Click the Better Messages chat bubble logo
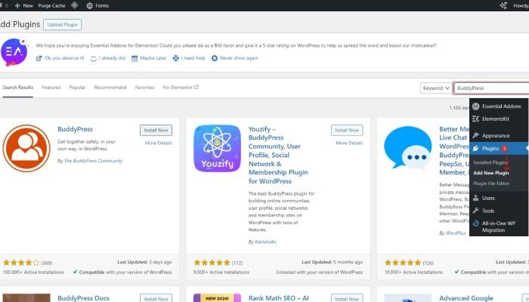Screen dimensions: 529x302 pos(407,148)
